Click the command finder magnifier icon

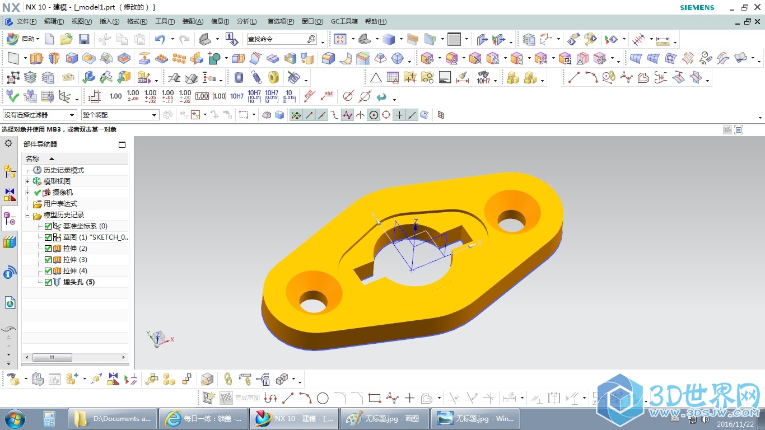pyautogui.click(x=311, y=39)
